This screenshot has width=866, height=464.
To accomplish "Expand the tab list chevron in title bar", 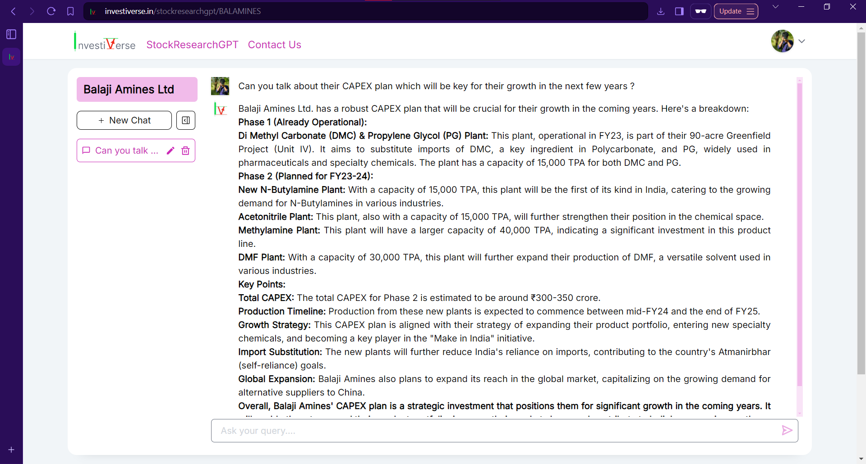I will [775, 7].
